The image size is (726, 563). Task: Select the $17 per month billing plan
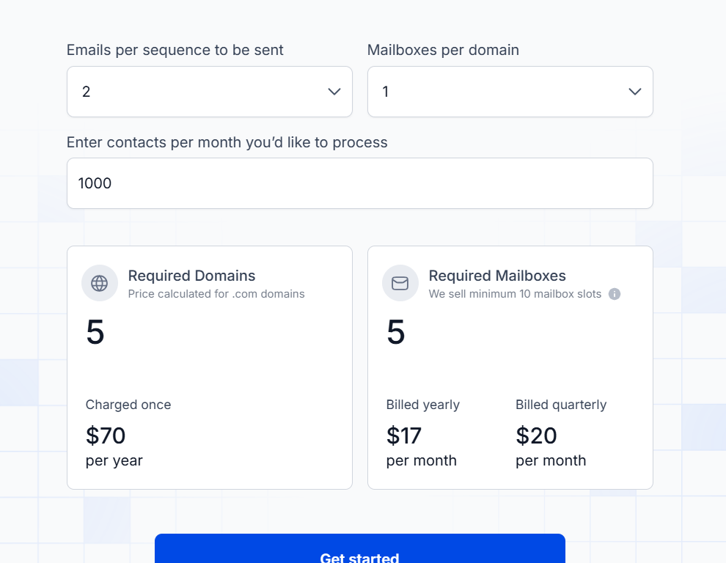click(403, 435)
